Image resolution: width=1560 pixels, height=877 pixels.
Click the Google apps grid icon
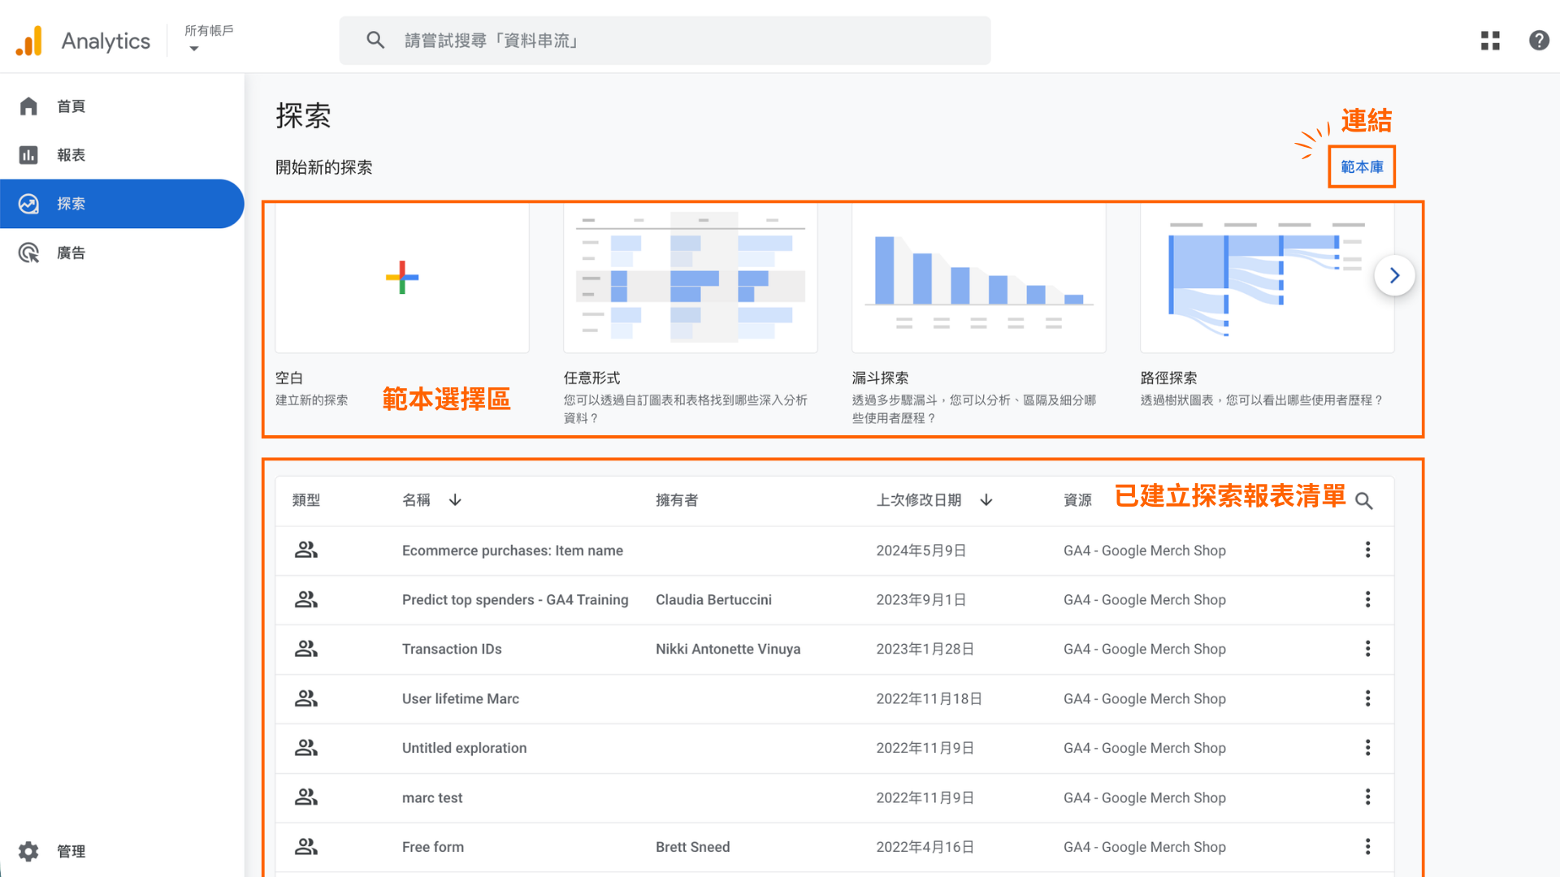pos(1490,41)
